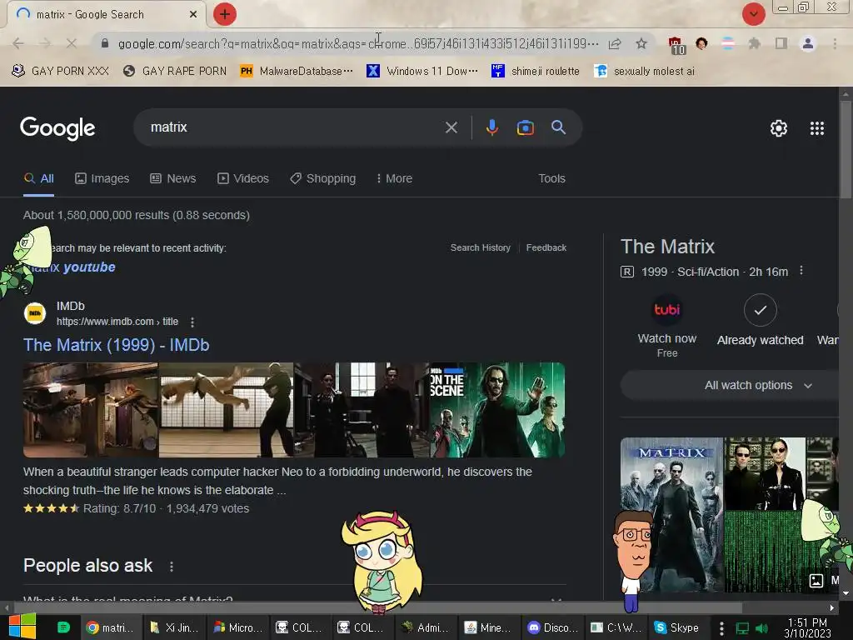Open knowledge panel three-dot menu near 2h 16m
The image size is (853, 640).
801,271
